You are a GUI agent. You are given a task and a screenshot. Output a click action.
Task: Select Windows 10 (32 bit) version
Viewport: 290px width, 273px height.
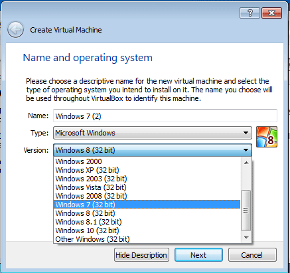[147, 230]
